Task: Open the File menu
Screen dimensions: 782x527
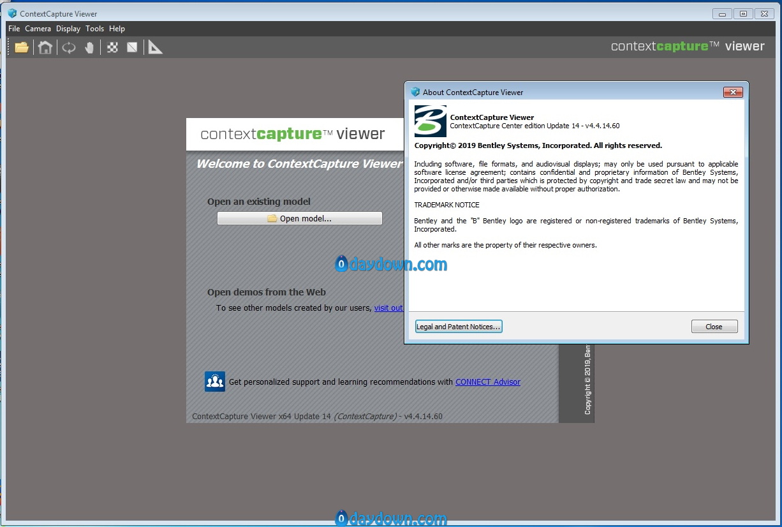Action: pos(14,29)
